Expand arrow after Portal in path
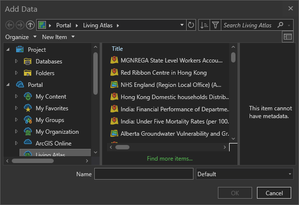 [77, 25]
